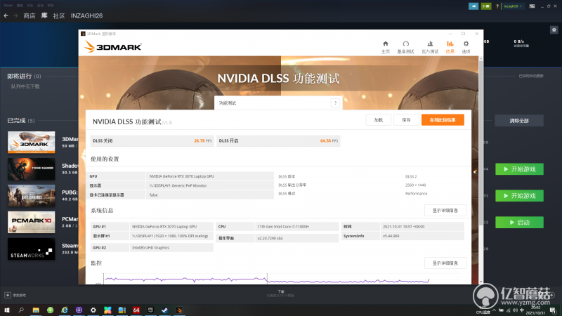Open the Steam taskbar icon
Screen dimensions: 562x316
(x=165, y=310)
